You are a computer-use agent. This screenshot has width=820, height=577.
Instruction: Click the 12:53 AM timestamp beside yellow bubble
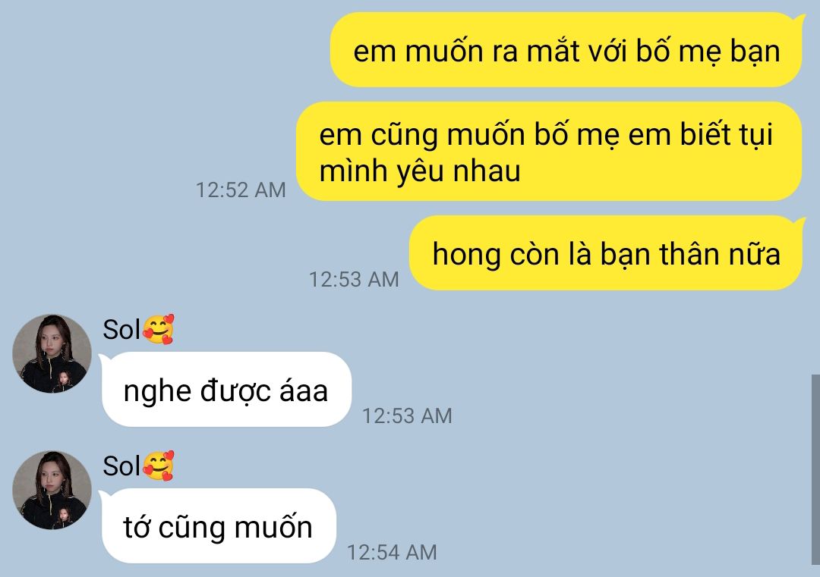354,279
